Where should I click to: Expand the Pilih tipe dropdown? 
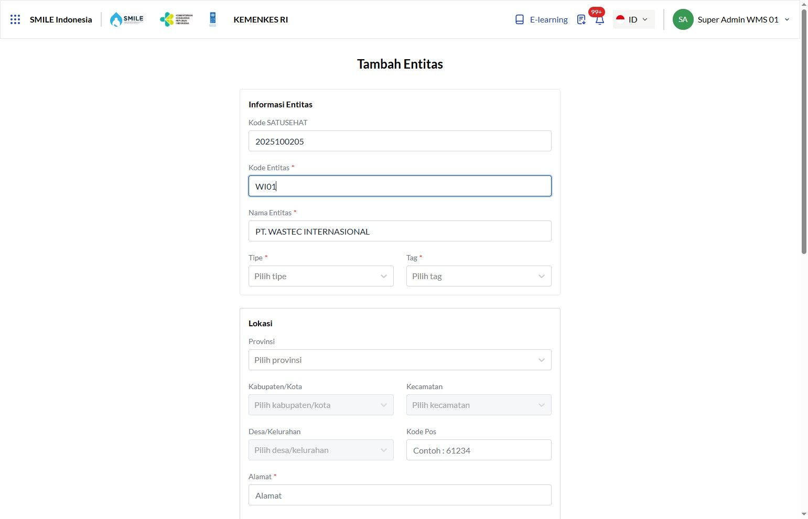(321, 276)
